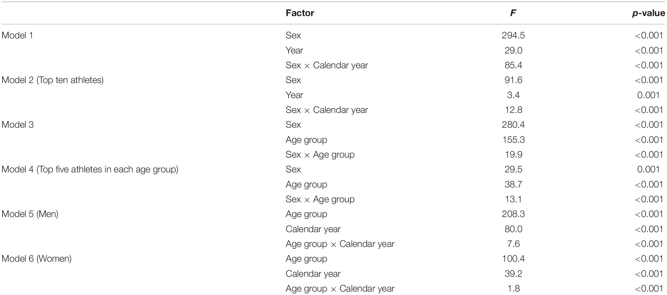The height and width of the screenshot is (295, 667).
Task: Click the F value 208.3
Action: pos(513,214)
